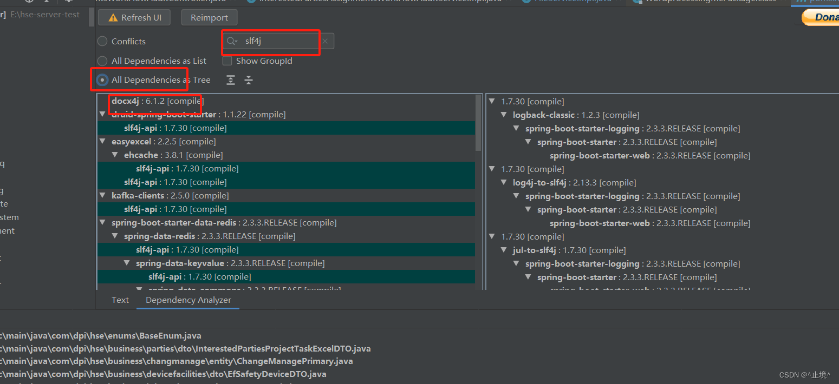
Task: Collapse the spring-boot-starter-data-redis node arrow
Action: click(102, 223)
